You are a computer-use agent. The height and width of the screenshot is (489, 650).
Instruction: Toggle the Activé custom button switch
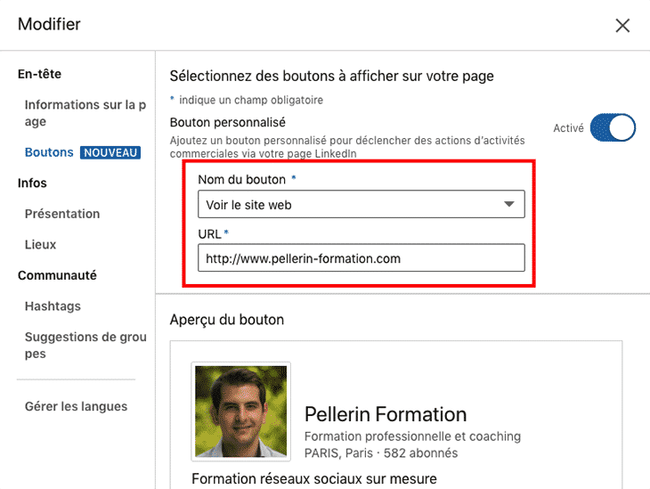coord(613,127)
